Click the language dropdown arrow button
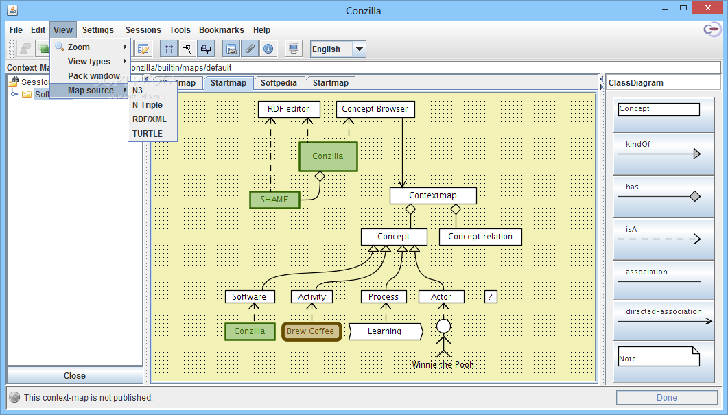Image resolution: width=728 pixels, height=415 pixels. click(x=360, y=49)
